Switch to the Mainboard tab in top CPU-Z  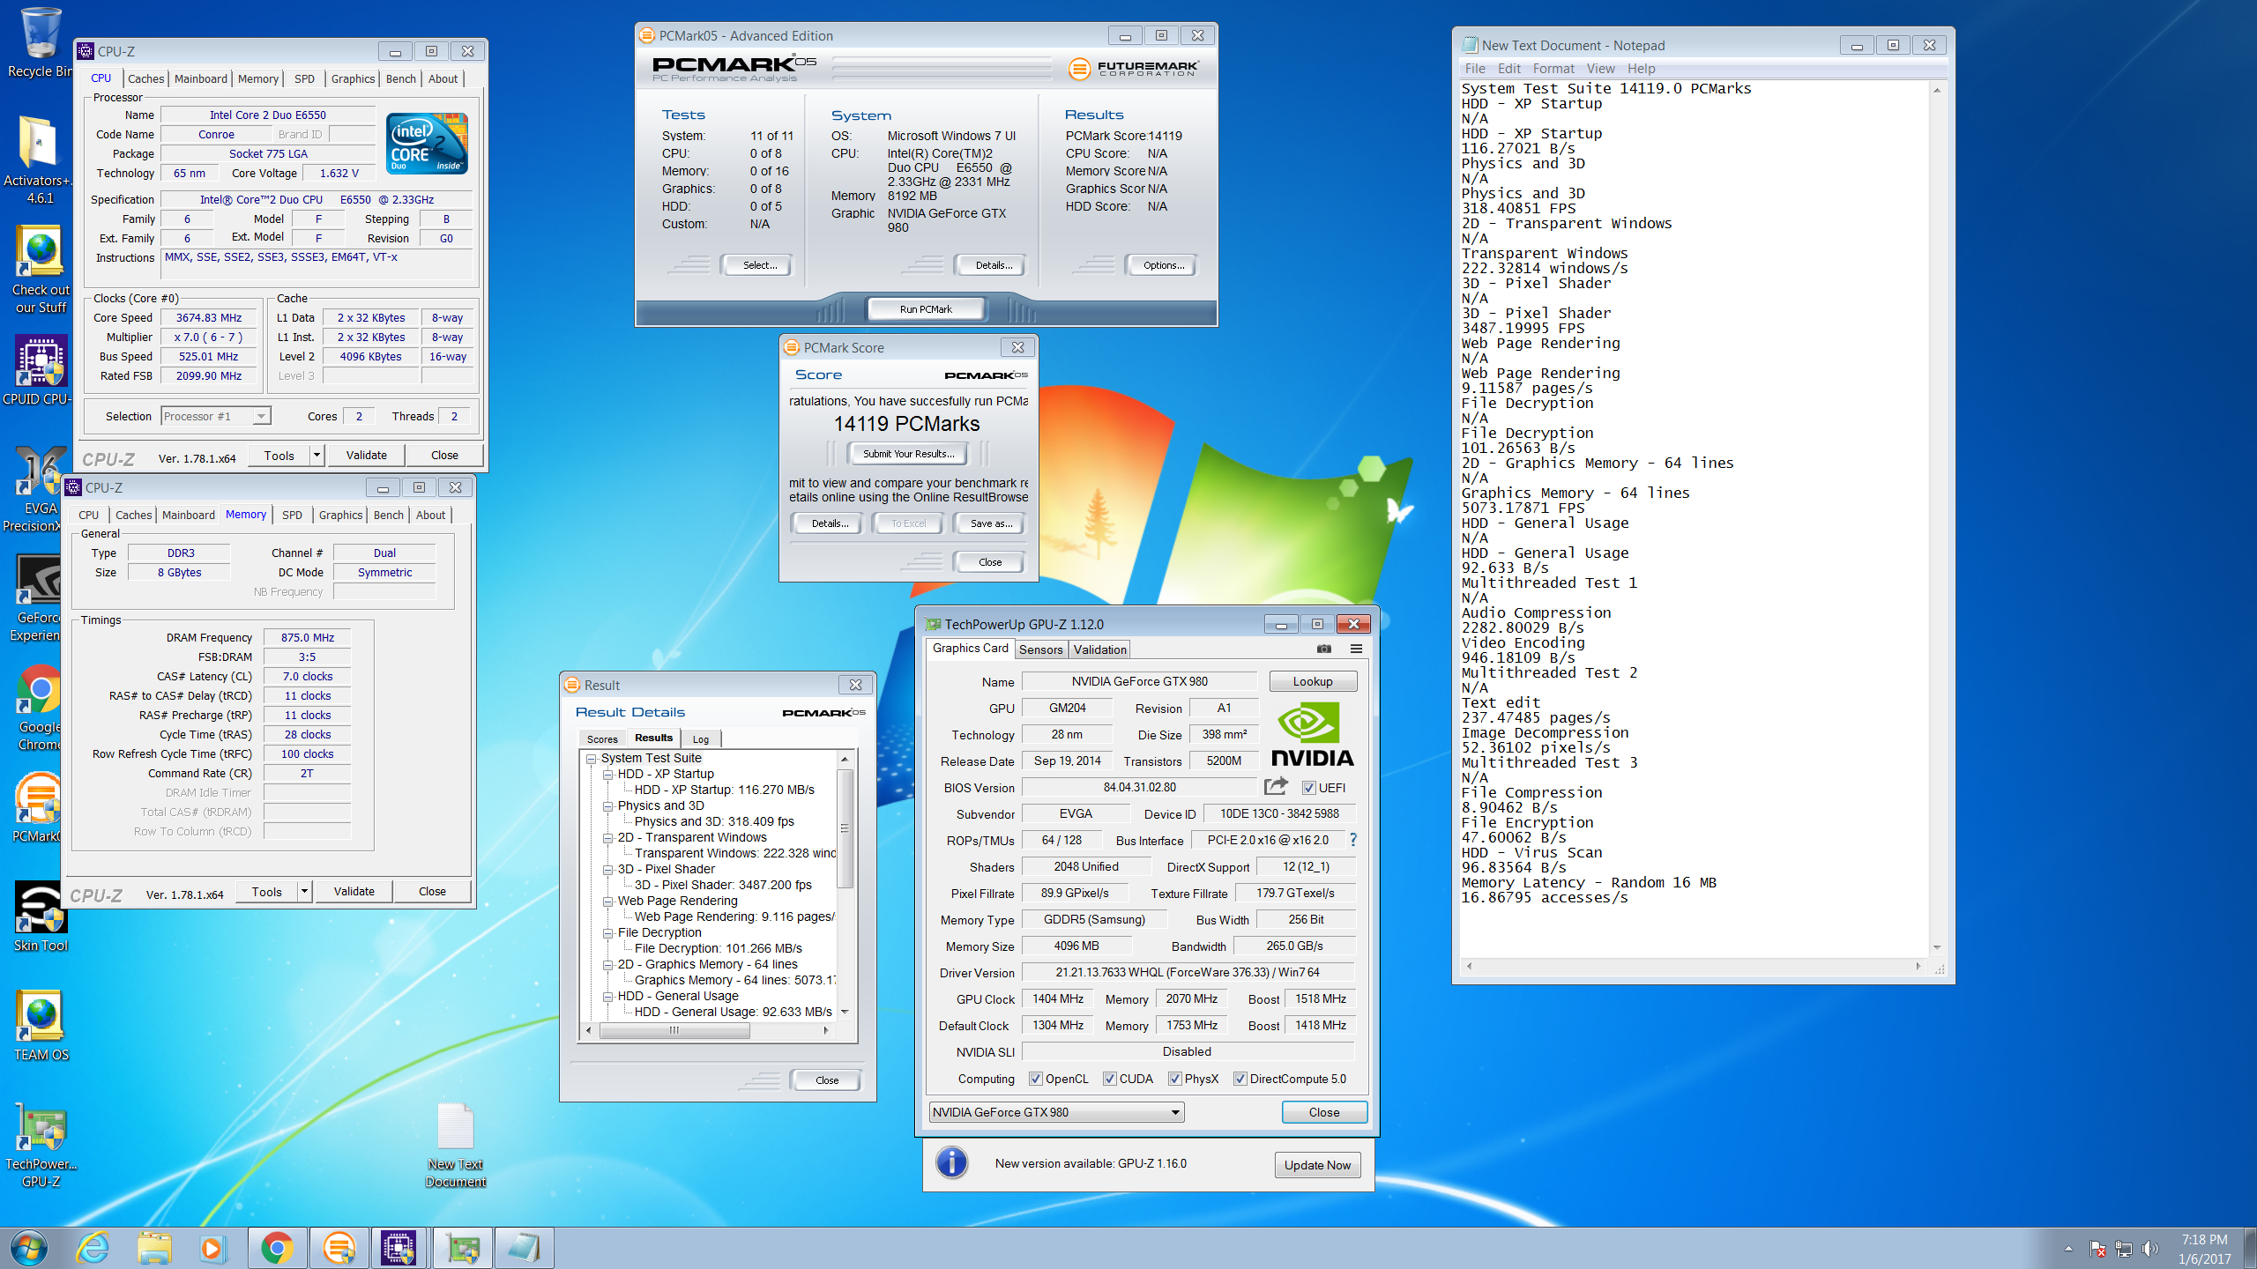click(201, 78)
